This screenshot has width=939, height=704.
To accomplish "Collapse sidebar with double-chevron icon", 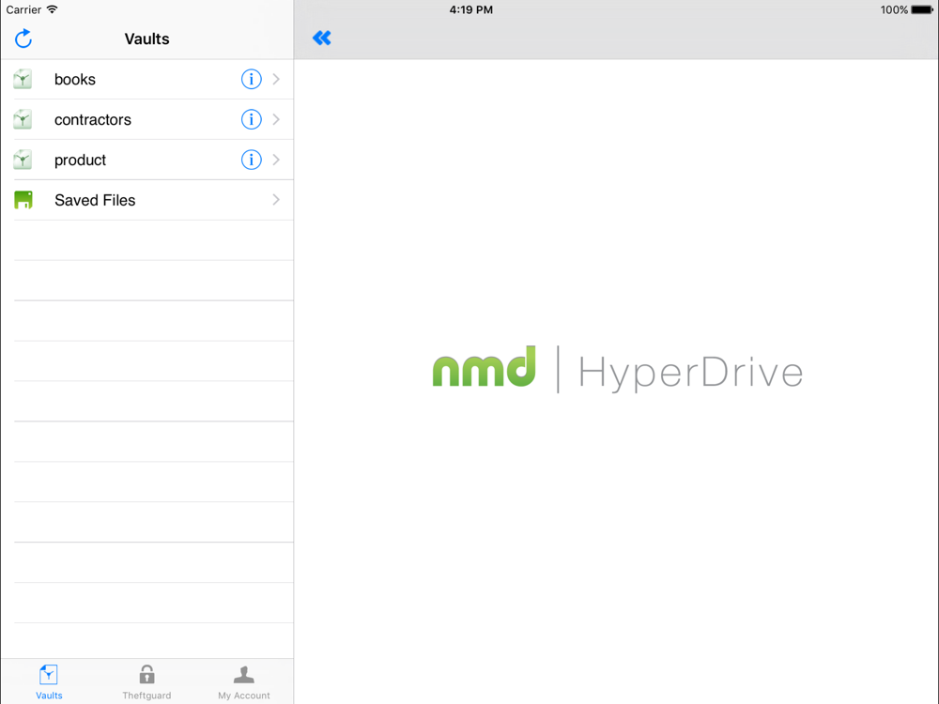I will [x=322, y=38].
